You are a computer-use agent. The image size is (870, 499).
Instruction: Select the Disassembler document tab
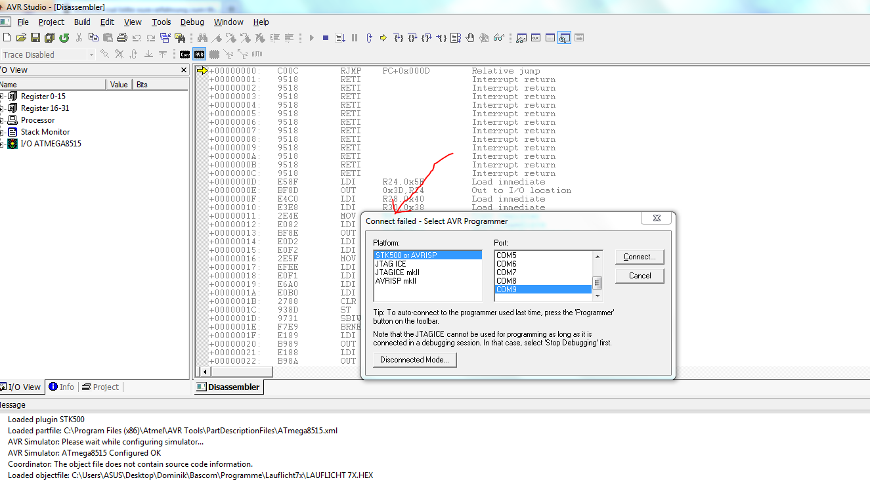pos(228,387)
